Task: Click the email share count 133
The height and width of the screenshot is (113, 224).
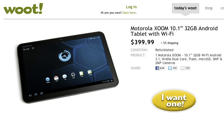Action: pyautogui.click(x=187, y=68)
